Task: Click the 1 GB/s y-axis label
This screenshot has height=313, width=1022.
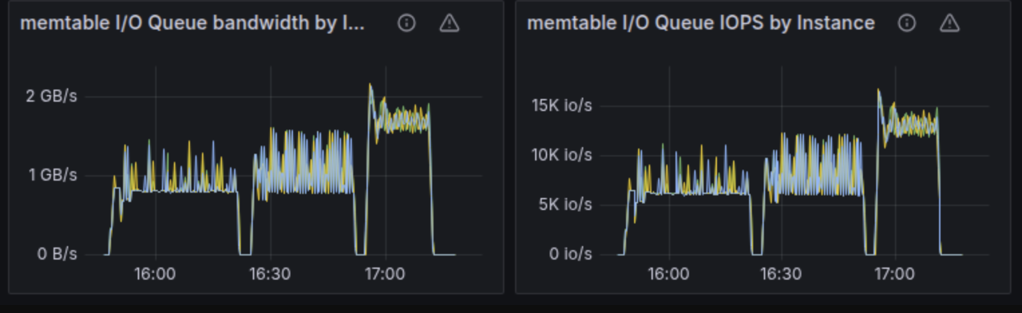Action: point(52,175)
